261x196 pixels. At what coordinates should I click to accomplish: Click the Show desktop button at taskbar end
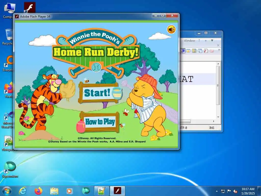[259, 191]
